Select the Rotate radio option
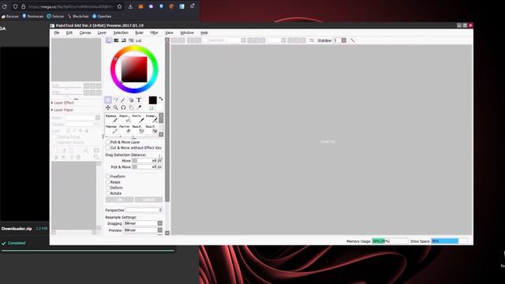505x284 pixels. (108, 193)
